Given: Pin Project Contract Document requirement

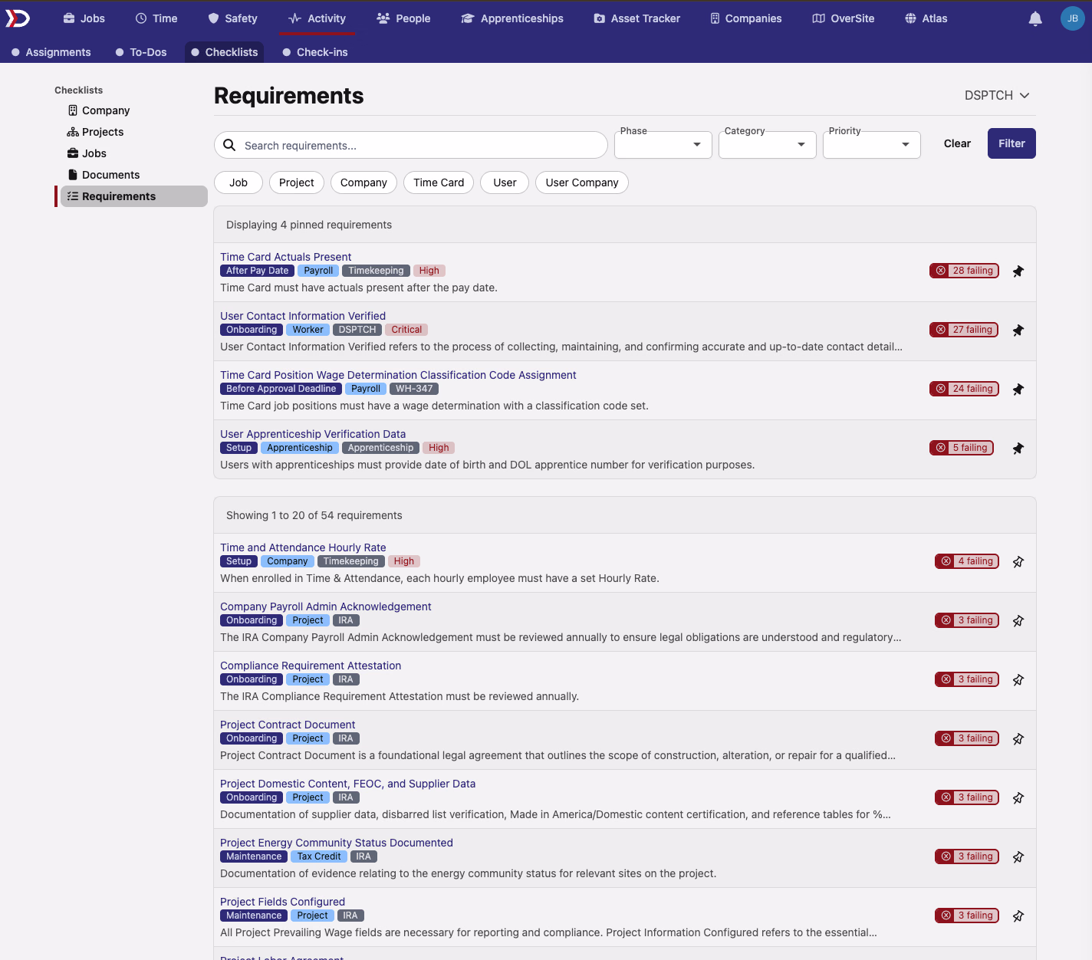Looking at the screenshot, I should (1018, 739).
